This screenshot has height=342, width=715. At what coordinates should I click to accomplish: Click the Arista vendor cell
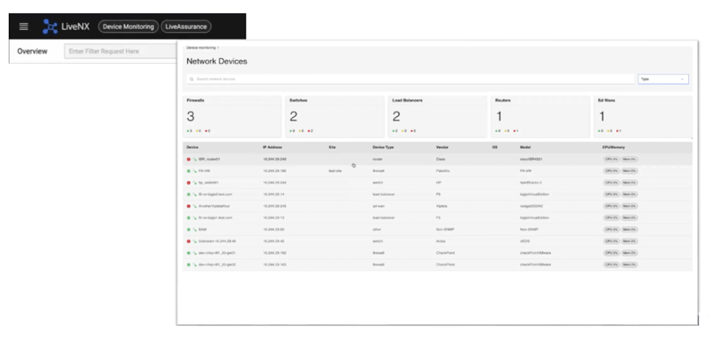coord(441,241)
